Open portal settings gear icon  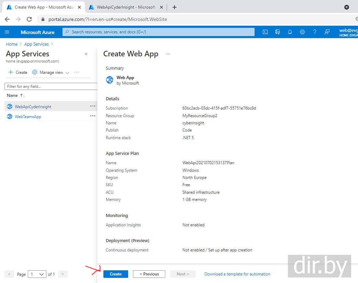point(302,32)
